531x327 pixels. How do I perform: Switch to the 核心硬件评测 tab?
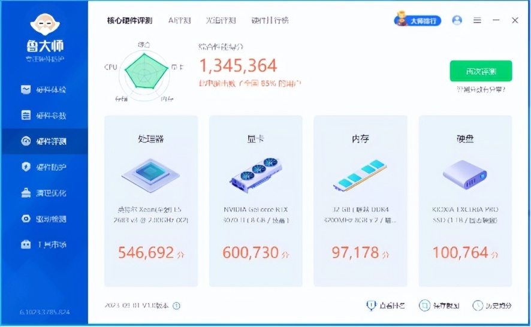(129, 20)
